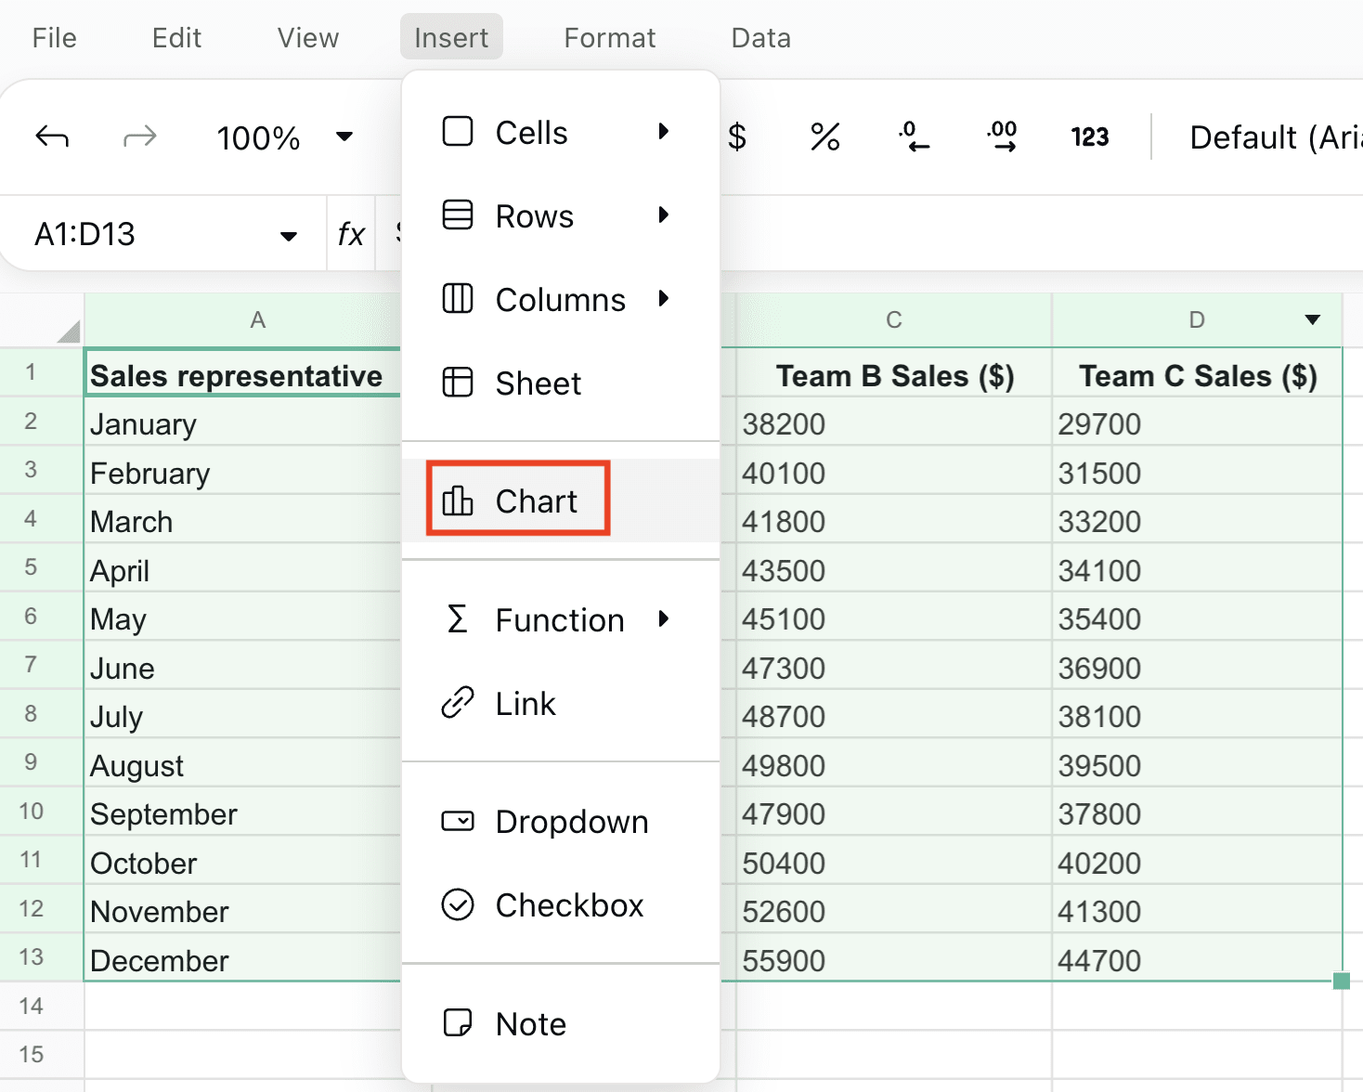Format values as percentages
The width and height of the screenshot is (1363, 1092).
(824, 136)
